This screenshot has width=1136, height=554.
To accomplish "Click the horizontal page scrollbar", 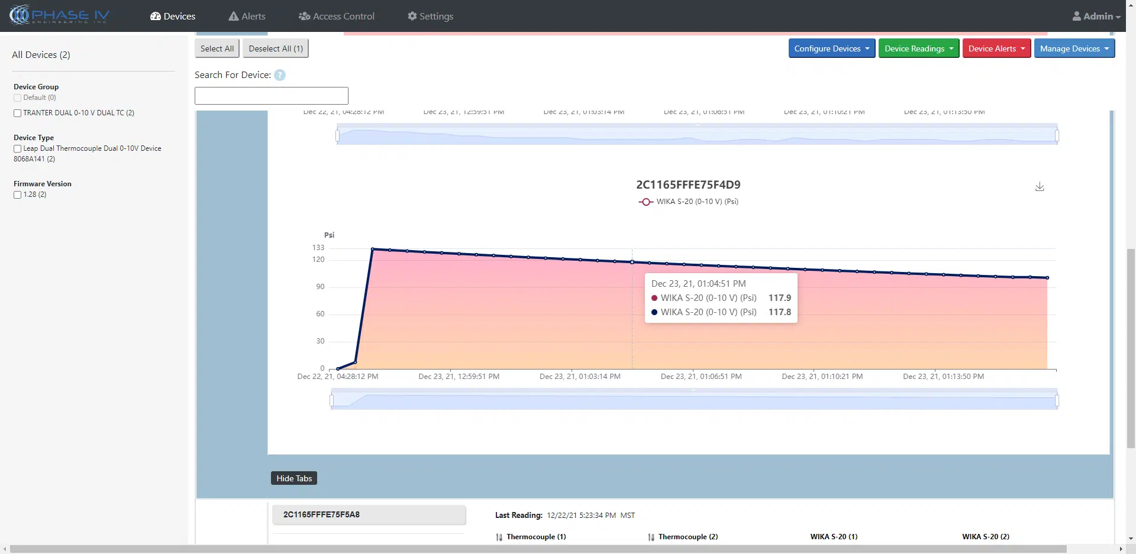I will click(x=538, y=549).
